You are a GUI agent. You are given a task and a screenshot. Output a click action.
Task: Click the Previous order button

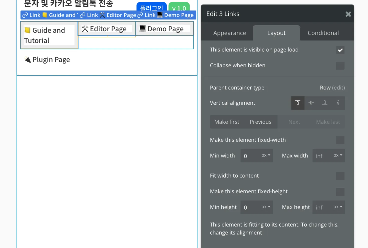click(260, 122)
